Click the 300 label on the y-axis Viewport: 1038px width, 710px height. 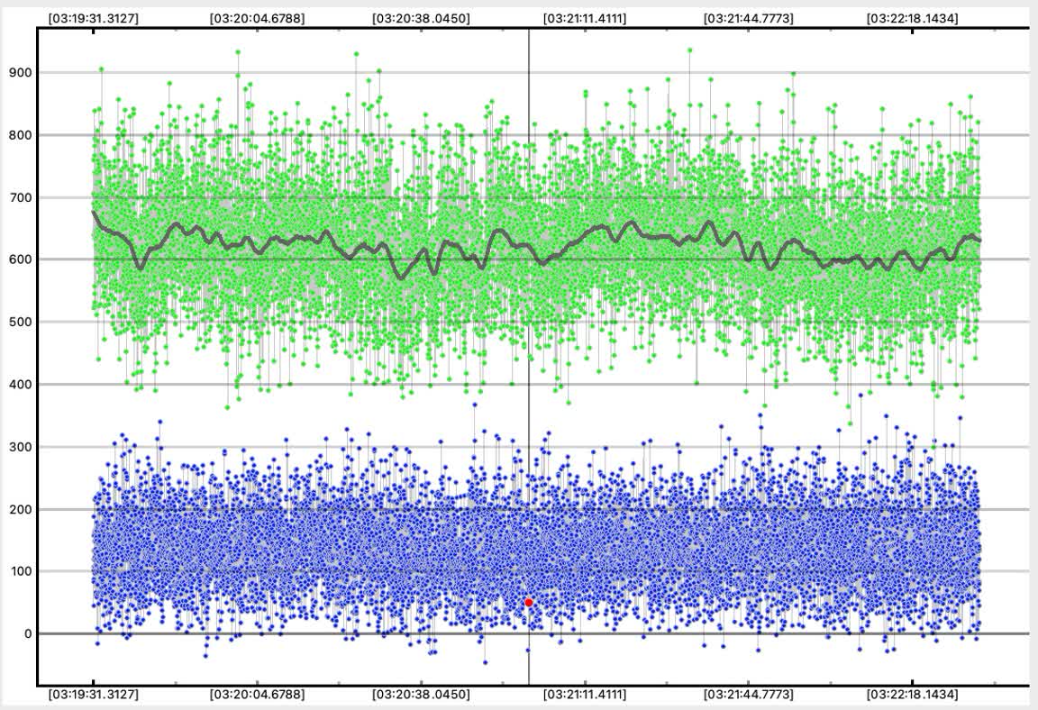(x=18, y=447)
